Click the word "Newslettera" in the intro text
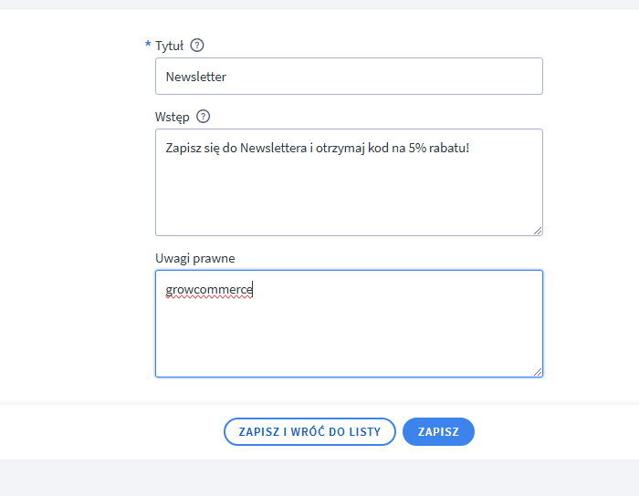Image resolution: width=639 pixels, height=496 pixels. click(x=273, y=148)
